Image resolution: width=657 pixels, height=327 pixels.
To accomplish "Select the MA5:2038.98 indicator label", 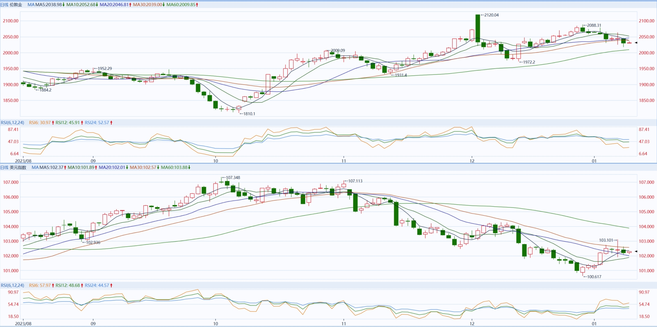I will [x=50, y=5].
